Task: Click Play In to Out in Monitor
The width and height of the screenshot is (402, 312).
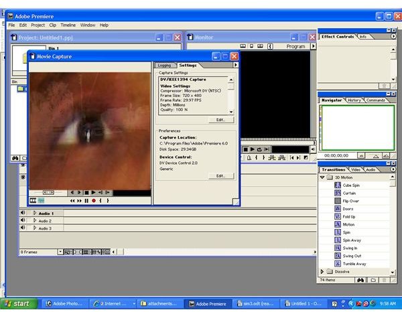Action: tap(267, 149)
